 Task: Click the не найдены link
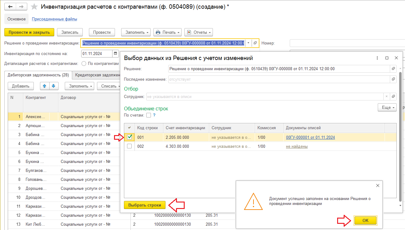tap(297, 146)
